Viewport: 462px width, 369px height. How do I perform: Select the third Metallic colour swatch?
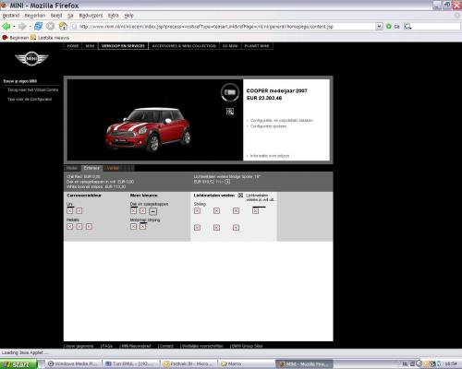[89, 226]
